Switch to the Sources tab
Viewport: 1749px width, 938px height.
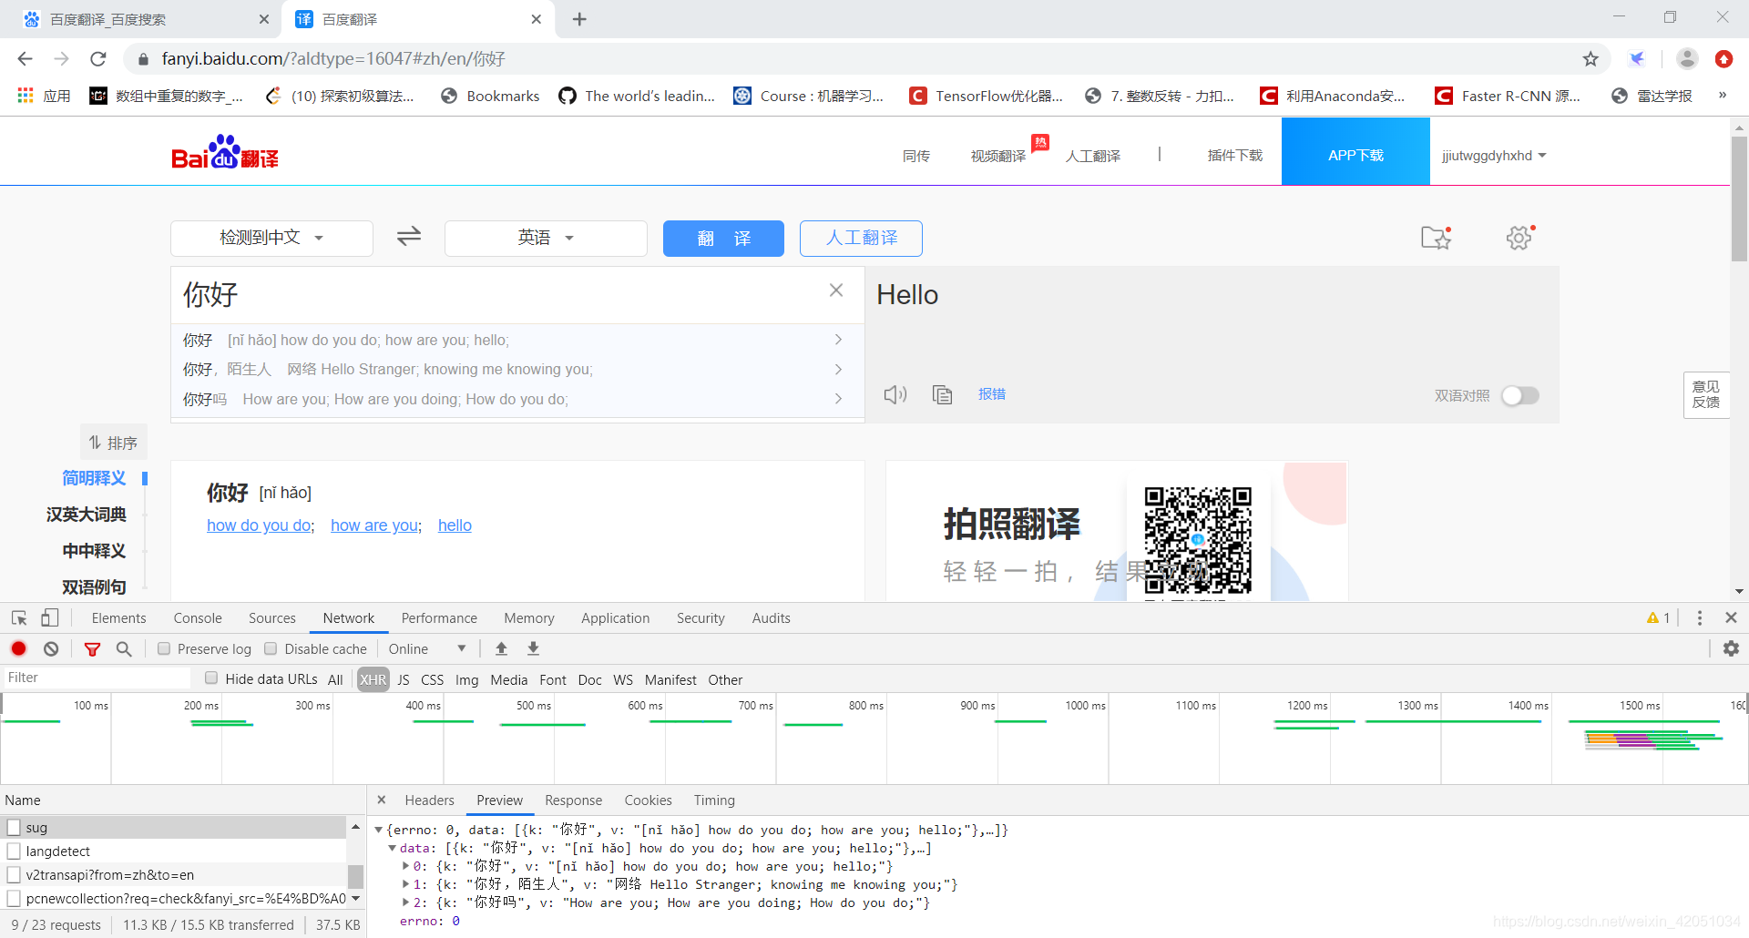272,618
